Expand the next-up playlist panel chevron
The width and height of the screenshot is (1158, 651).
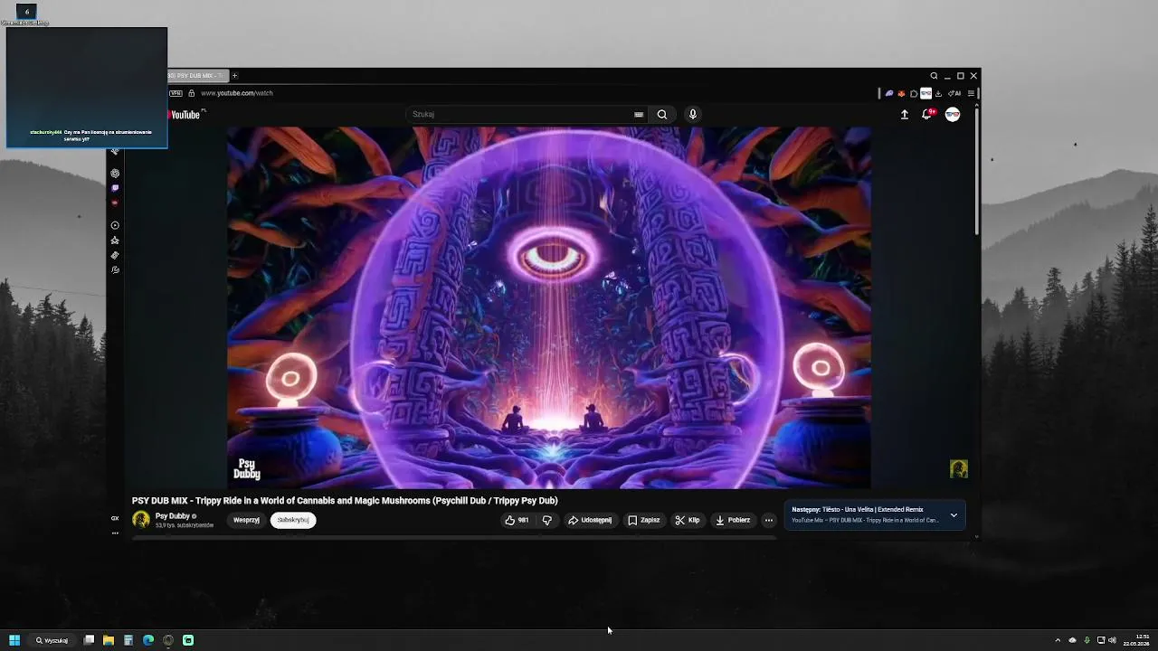pos(954,515)
